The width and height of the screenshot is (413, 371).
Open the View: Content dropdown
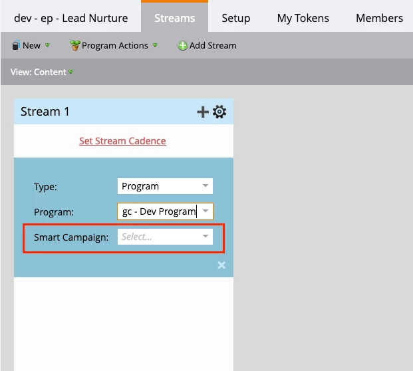click(42, 72)
